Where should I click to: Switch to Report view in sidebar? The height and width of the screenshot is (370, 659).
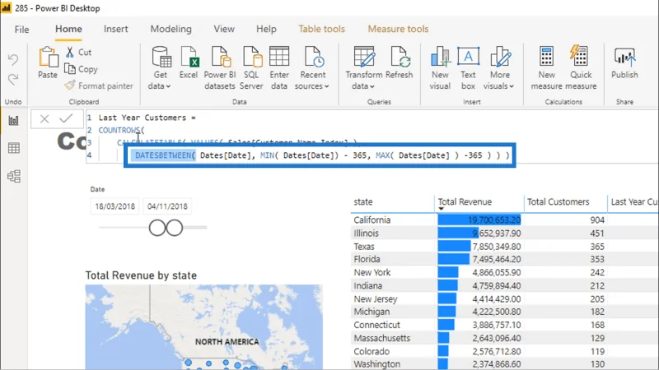pyautogui.click(x=14, y=121)
